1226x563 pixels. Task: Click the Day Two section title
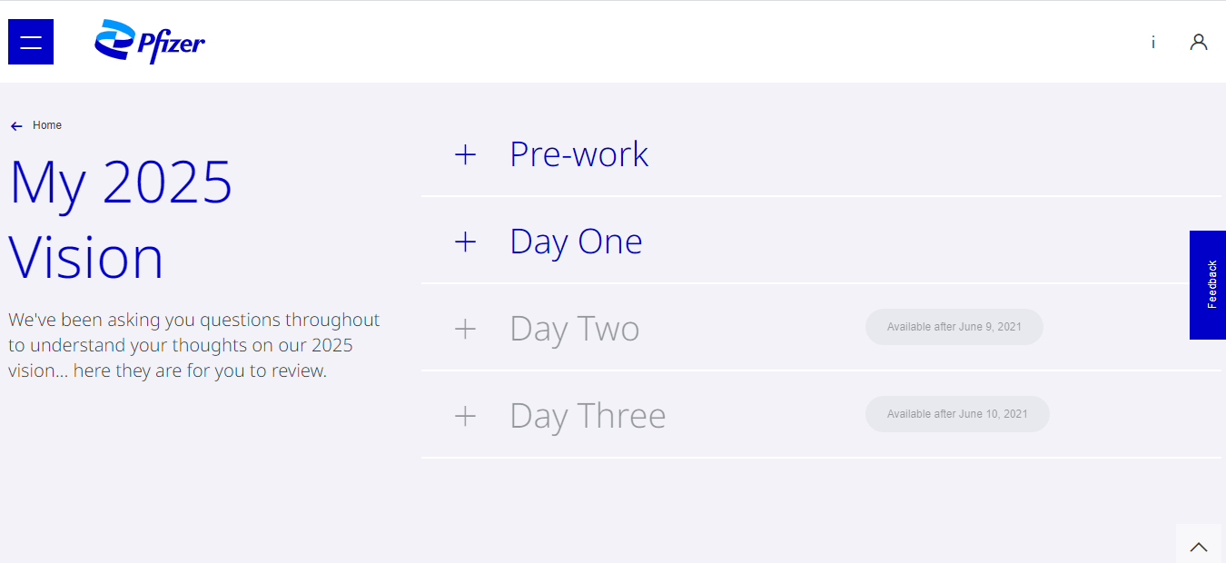(574, 329)
